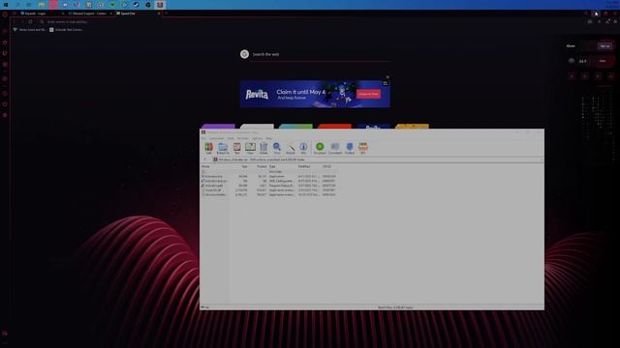
Task: Open the Find magnifier tool
Action: pyautogui.click(x=277, y=148)
